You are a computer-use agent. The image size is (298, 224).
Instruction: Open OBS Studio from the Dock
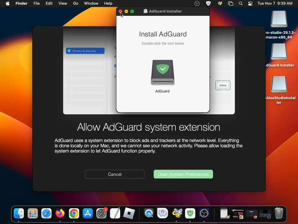tap(204, 213)
